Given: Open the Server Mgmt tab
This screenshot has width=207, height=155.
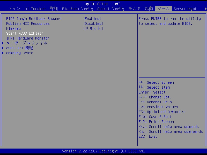Looking at the screenshot, I should [185, 9].
